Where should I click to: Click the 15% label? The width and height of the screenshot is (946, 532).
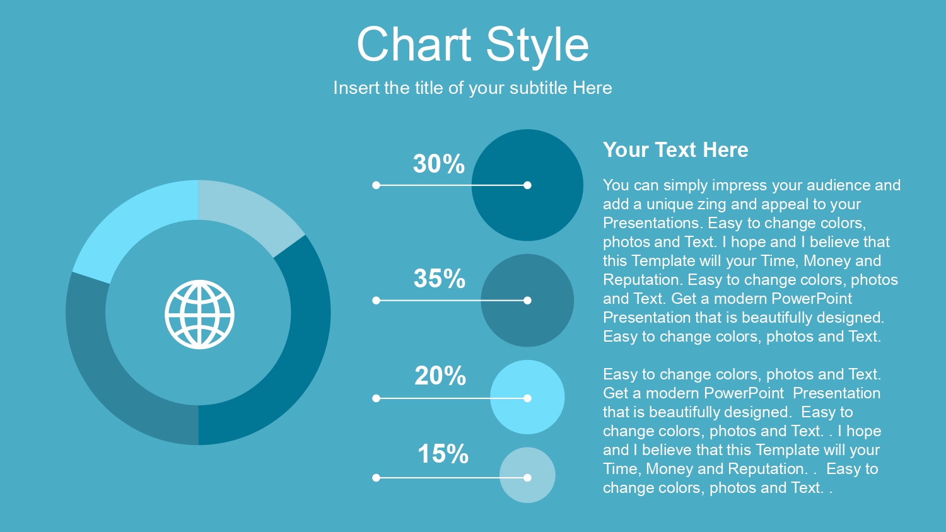(443, 454)
